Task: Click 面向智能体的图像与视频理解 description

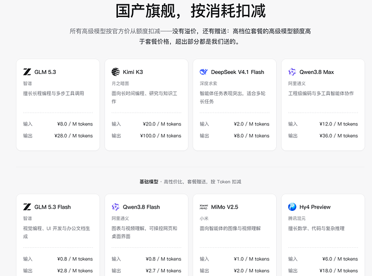Action: tap(230, 229)
